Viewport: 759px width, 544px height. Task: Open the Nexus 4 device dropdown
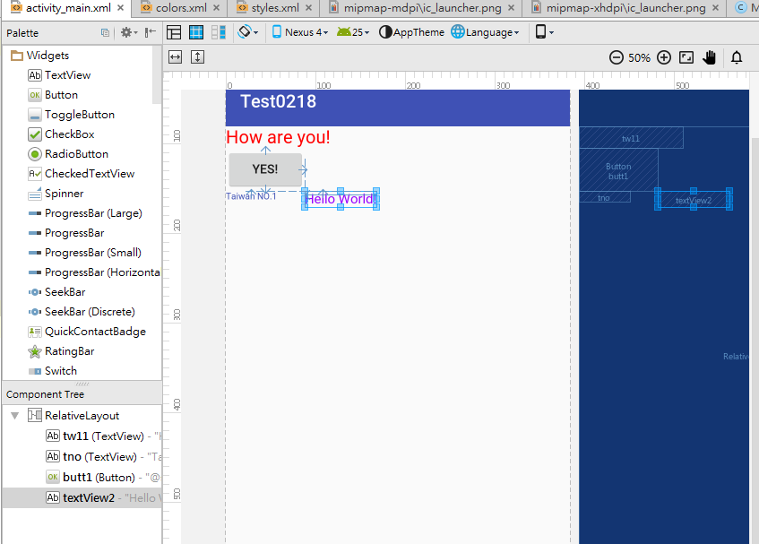click(300, 32)
